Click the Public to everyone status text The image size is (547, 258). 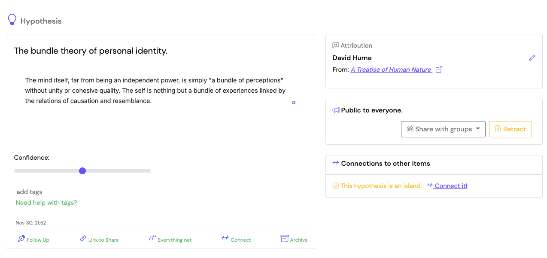pos(372,110)
